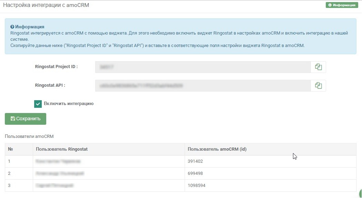Click the № column header
This screenshot has width=362, height=198.
[19, 149]
